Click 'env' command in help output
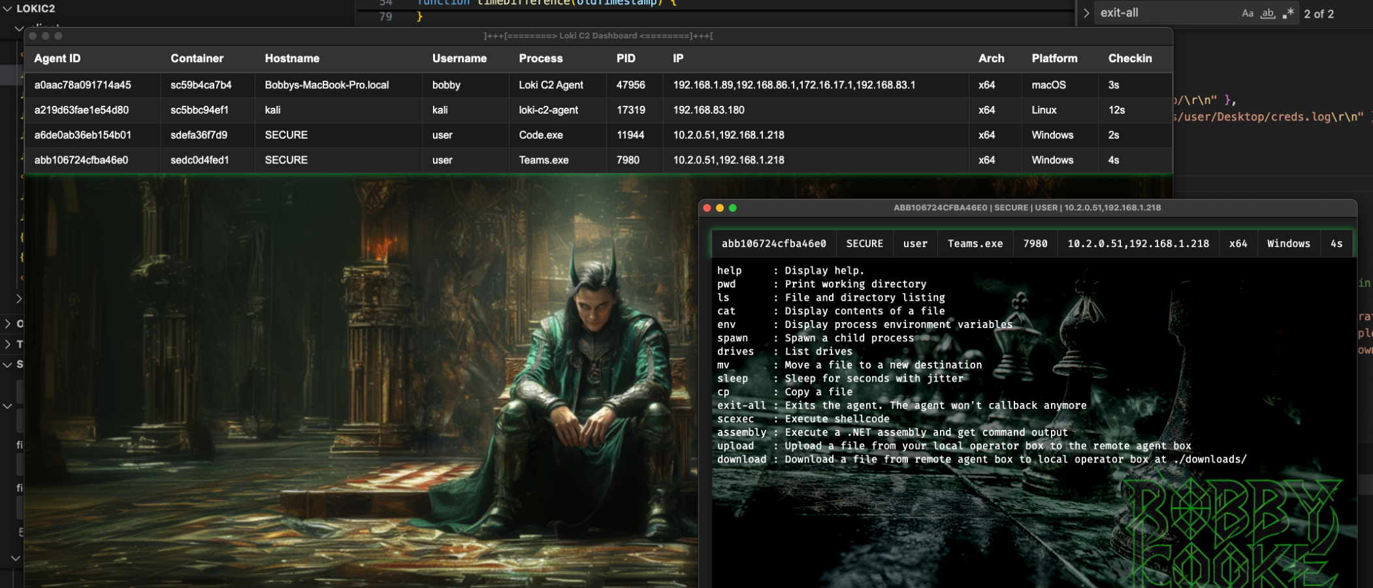 pos(726,325)
